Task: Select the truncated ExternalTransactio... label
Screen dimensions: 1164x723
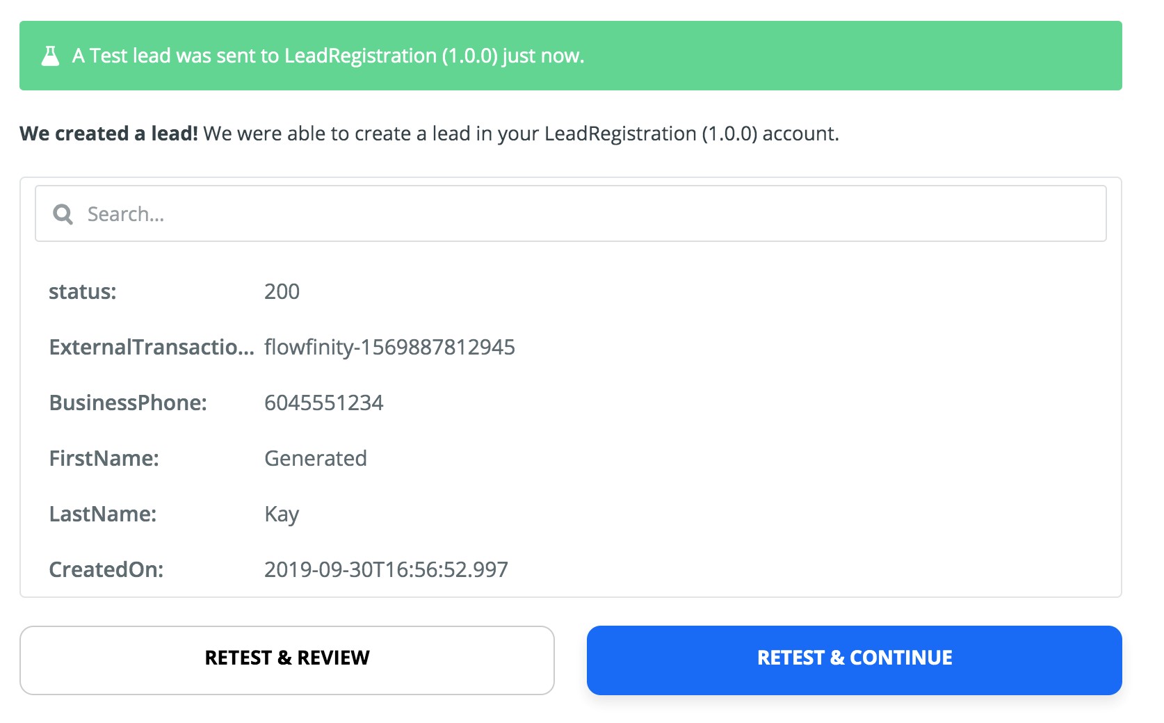Action: (152, 347)
